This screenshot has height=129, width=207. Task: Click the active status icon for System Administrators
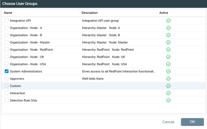point(168,71)
